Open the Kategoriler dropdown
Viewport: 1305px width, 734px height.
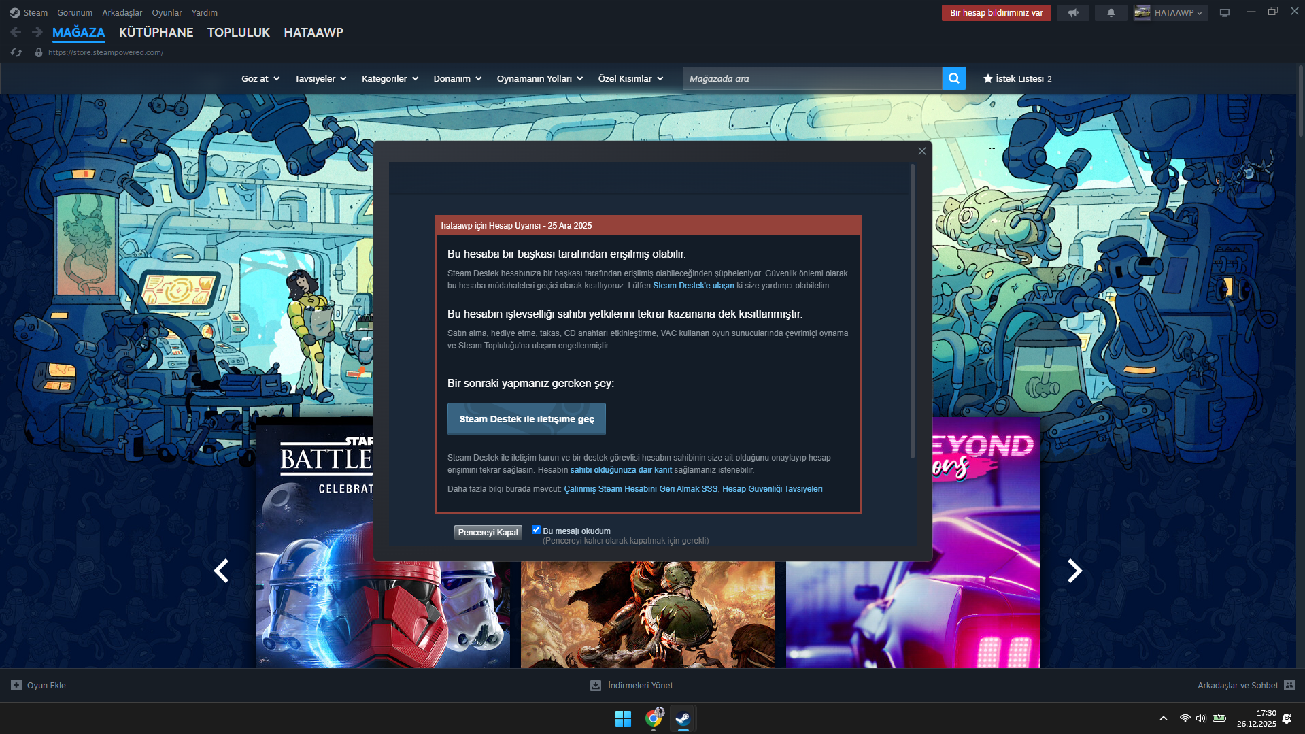coord(390,78)
